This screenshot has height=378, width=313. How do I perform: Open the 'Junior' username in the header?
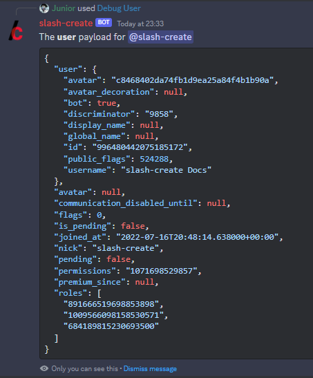pos(64,8)
